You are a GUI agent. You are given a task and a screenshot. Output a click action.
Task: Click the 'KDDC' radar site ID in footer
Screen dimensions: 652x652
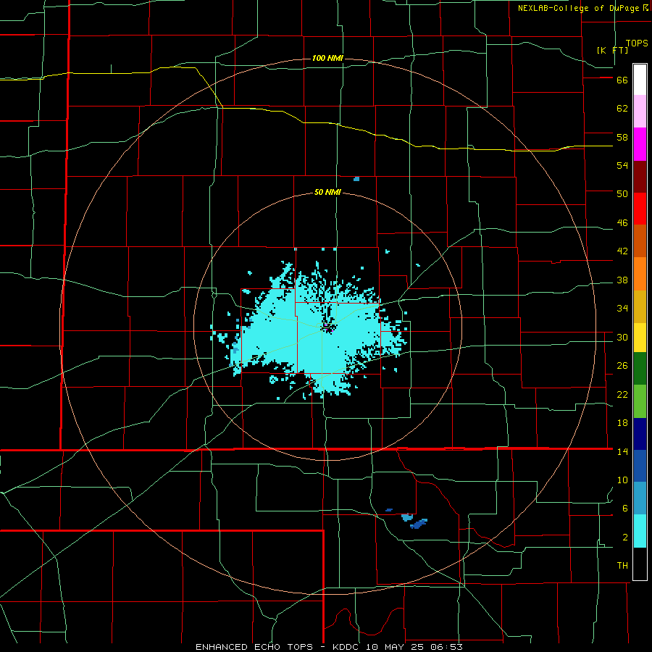(x=346, y=647)
